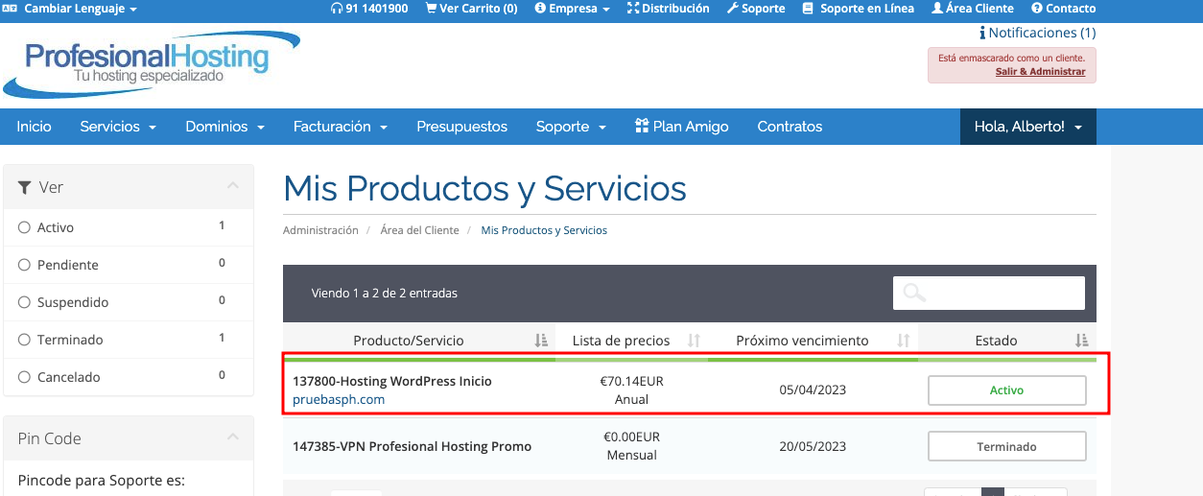
Task: Click Salir & Administrar link
Action: coord(1040,71)
